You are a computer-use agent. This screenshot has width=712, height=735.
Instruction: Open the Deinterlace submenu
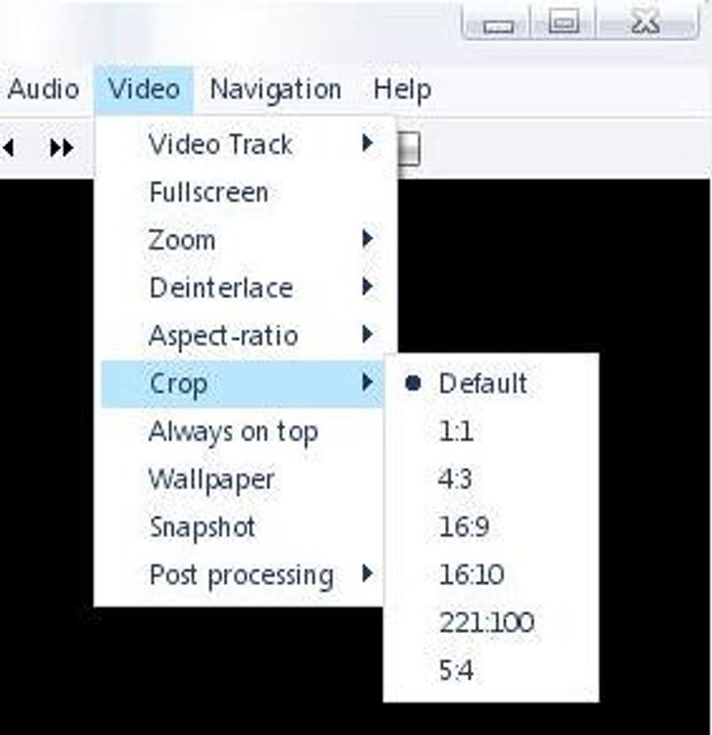click(220, 287)
